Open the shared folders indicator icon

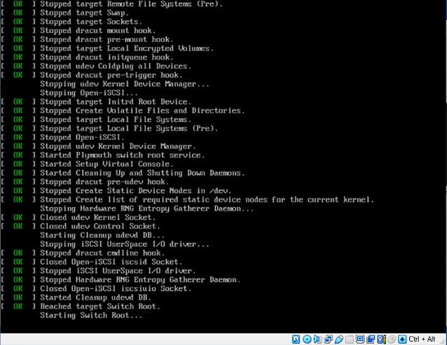click(350, 339)
